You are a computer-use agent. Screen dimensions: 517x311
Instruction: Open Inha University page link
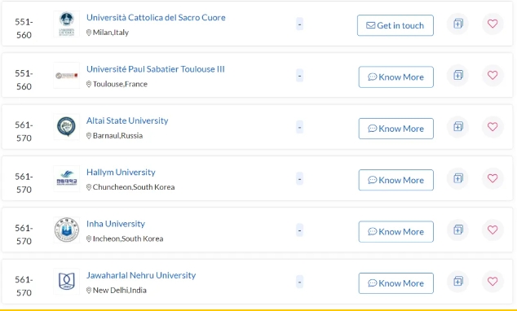(x=116, y=224)
